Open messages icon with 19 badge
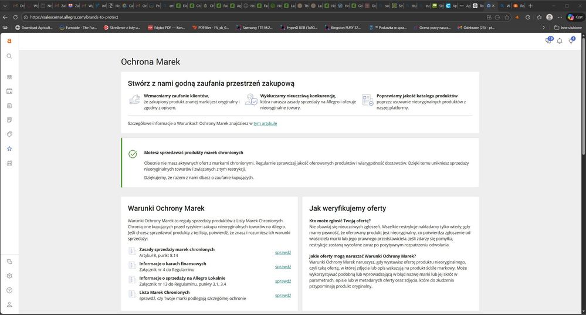586x315 pixels. pos(548,41)
